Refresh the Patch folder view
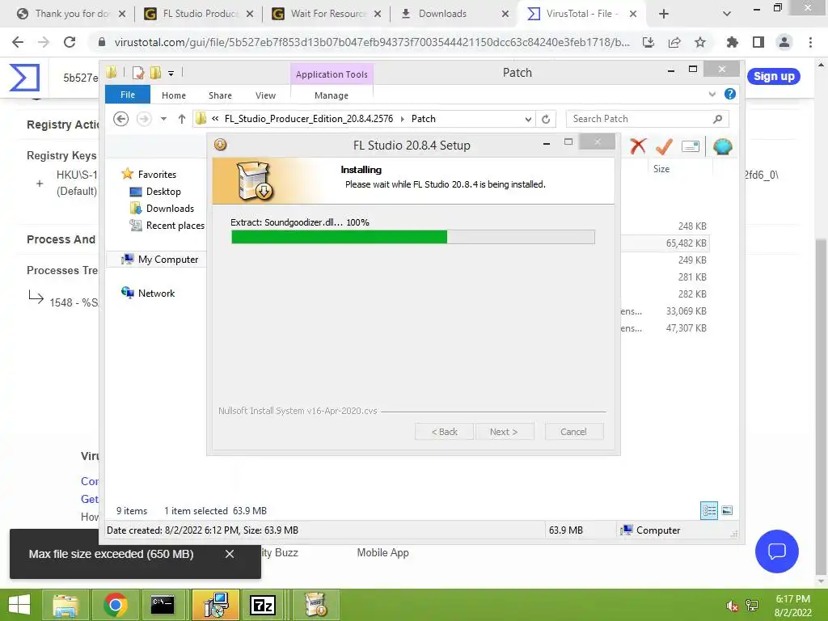The height and width of the screenshot is (621, 828). [x=546, y=120]
